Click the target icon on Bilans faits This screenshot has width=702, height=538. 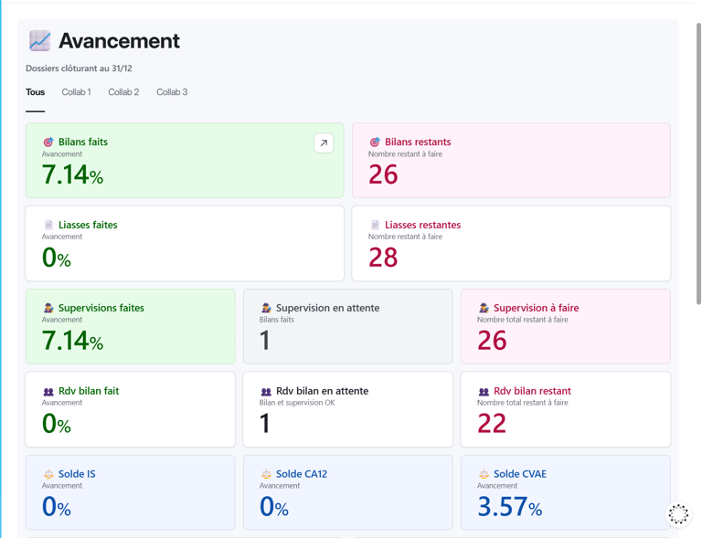click(48, 142)
